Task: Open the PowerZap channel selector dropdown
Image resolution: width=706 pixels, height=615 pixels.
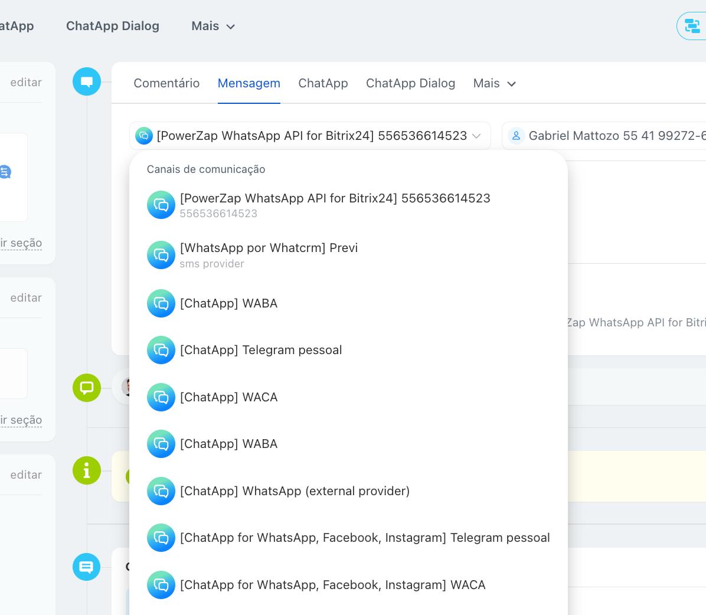Action: point(310,136)
